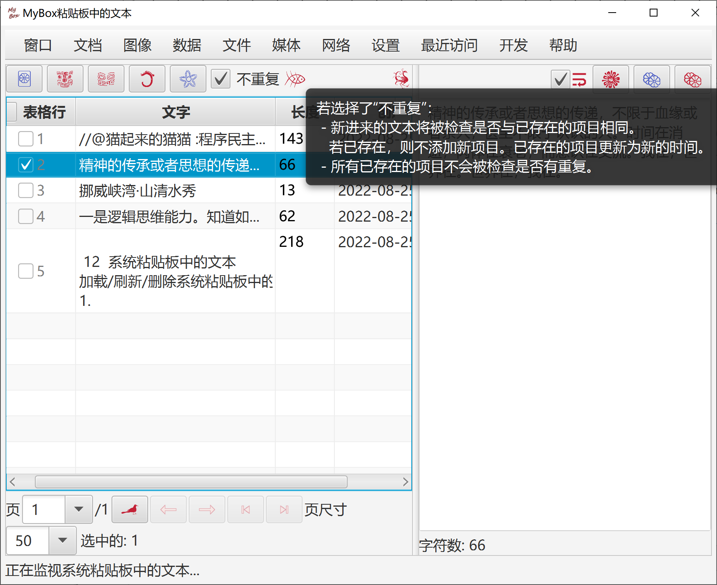The width and height of the screenshot is (717, 585).
Task: Click horizontal scrollbar right arrow
Action: pyautogui.click(x=405, y=482)
